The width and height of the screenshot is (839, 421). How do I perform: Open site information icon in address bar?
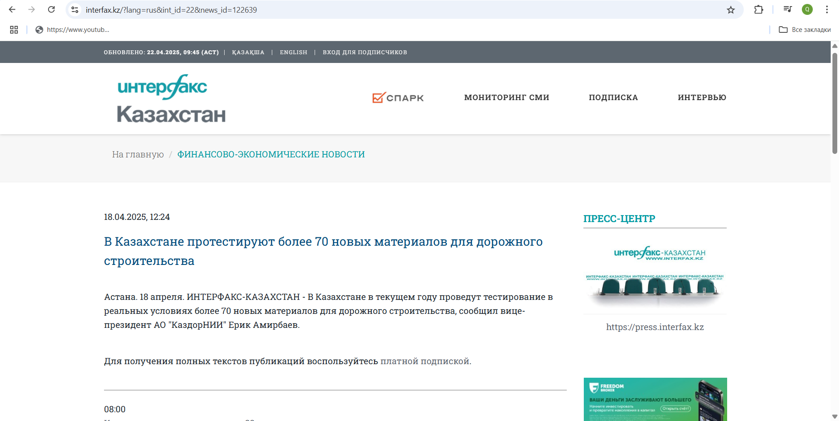[x=75, y=10]
